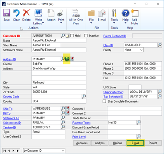Open the Priority dropdown

coord(134,50)
